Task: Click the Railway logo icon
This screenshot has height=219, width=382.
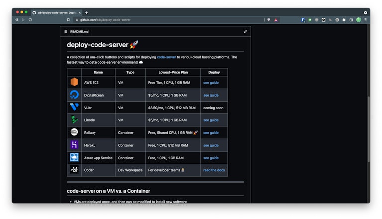Action: 74,132
